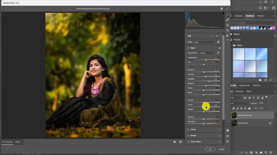Toggle the layer filter switch in Layers panel
This screenshot has width=277, height=155.
[267, 97]
